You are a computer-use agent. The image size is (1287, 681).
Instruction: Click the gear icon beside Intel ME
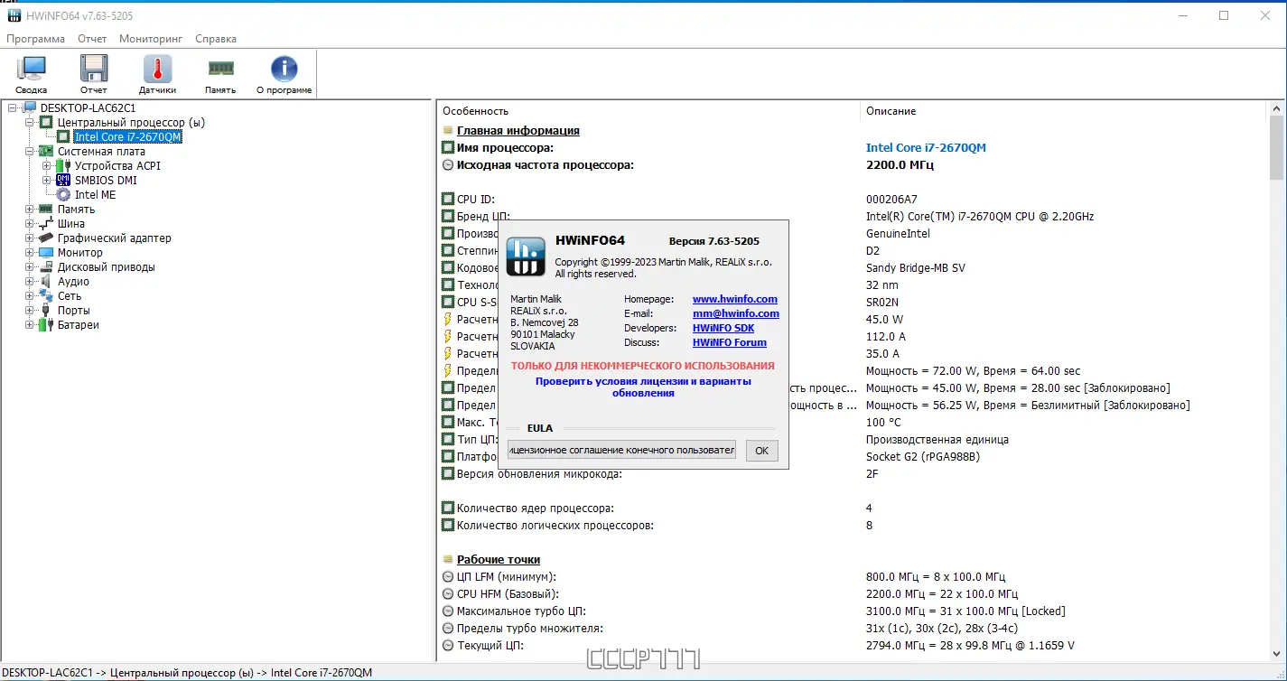pyautogui.click(x=63, y=195)
